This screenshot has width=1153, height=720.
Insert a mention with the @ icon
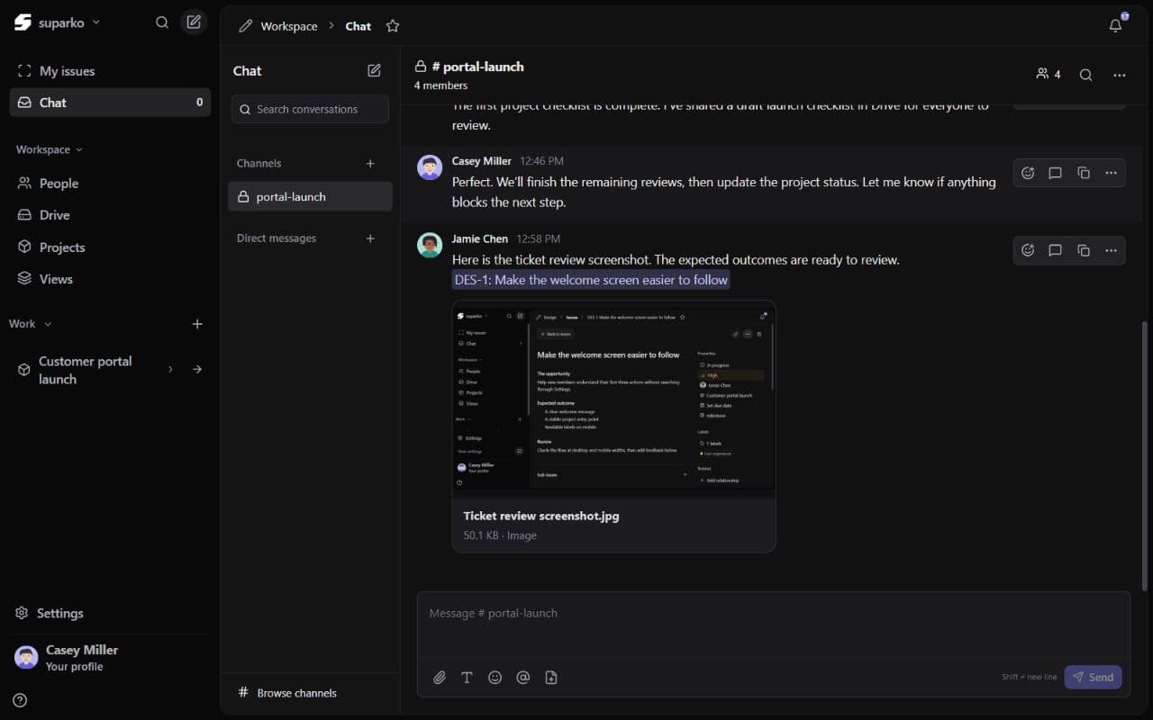tap(523, 678)
